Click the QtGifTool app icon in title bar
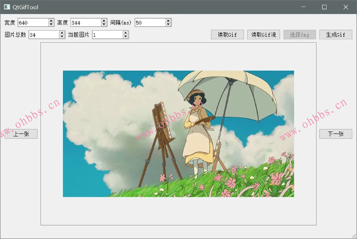The width and height of the screenshot is (357, 239). click(x=7, y=7)
